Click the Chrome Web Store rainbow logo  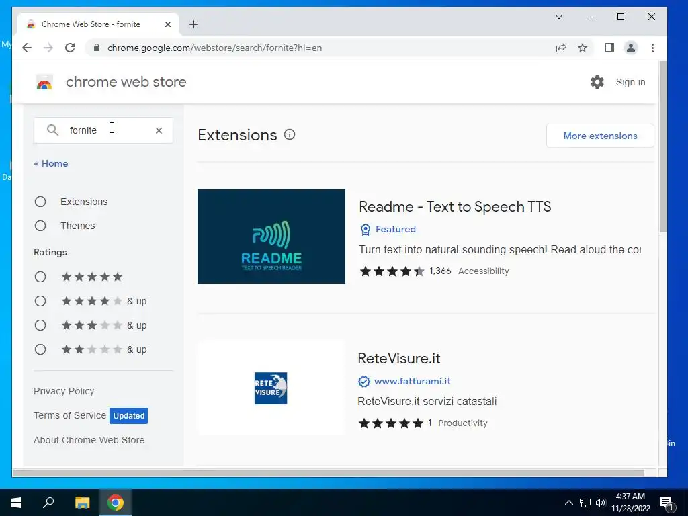[44, 82]
